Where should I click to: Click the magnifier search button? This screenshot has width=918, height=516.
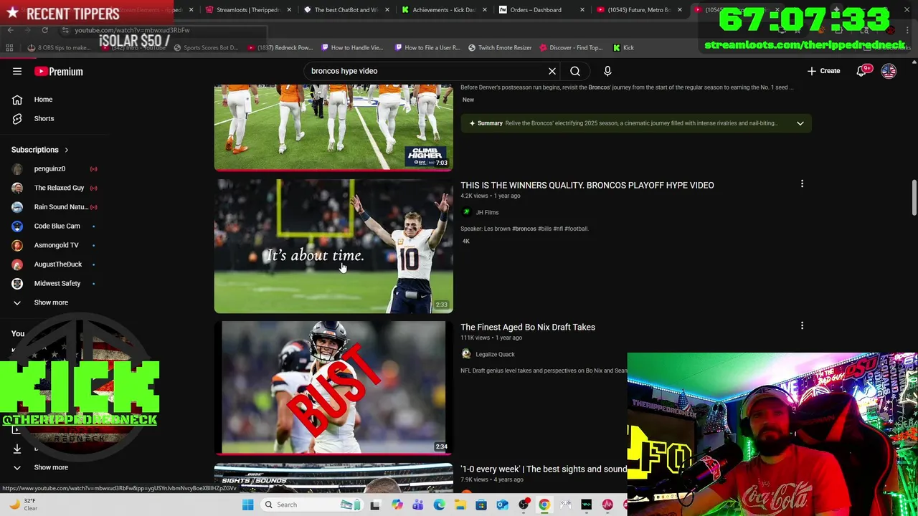575,71
